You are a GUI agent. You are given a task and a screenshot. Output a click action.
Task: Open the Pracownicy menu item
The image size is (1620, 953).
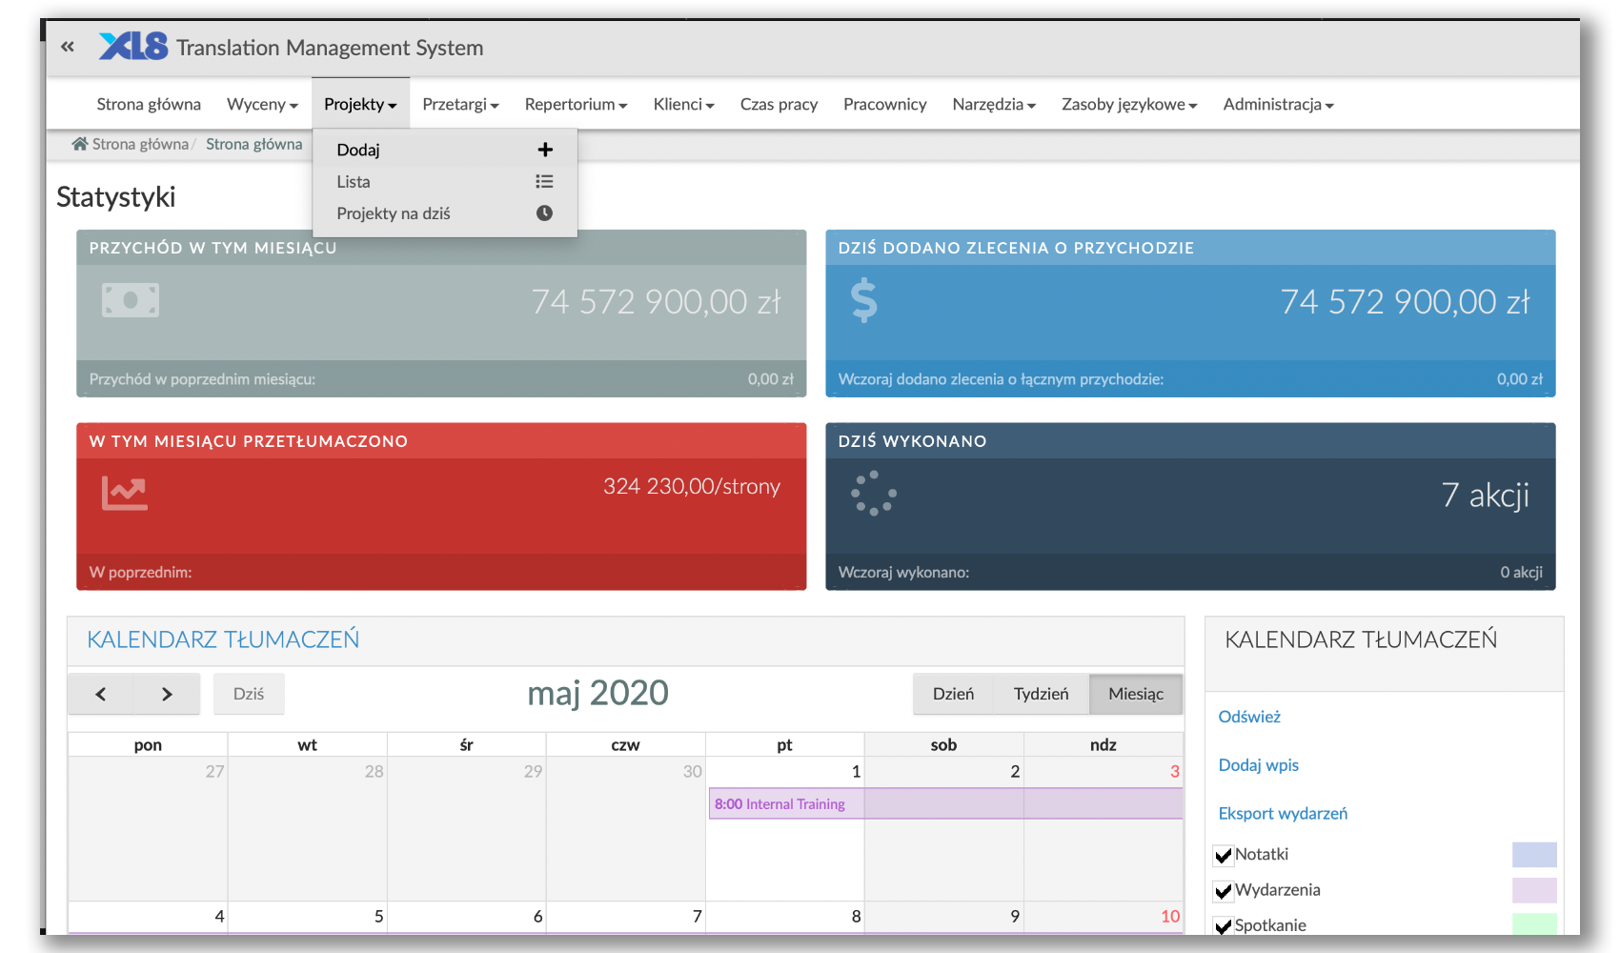tap(884, 104)
